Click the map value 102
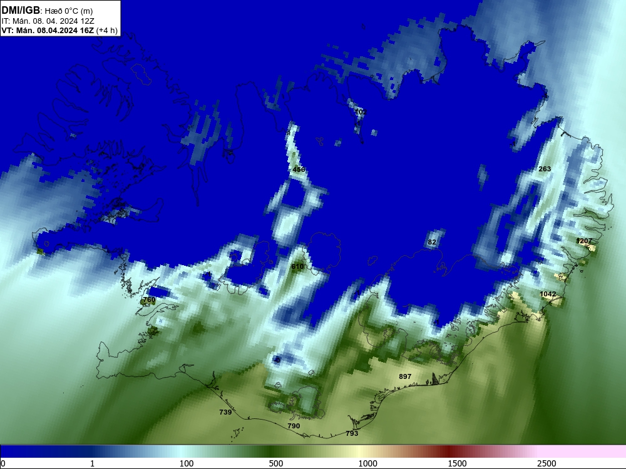Image resolution: width=626 pixels, height=469 pixels. pos(361,112)
